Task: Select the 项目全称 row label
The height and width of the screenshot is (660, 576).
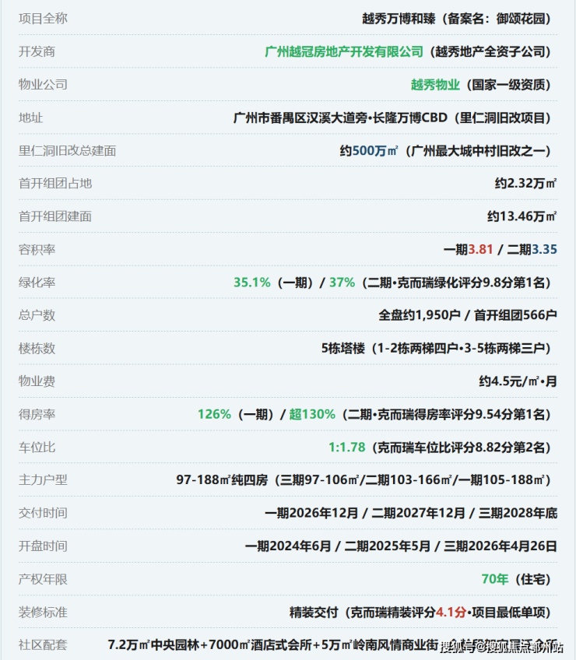Action: click(x=43, y=19)
